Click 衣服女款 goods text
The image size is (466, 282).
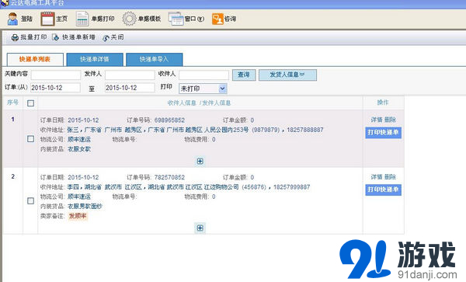point(79,149)
